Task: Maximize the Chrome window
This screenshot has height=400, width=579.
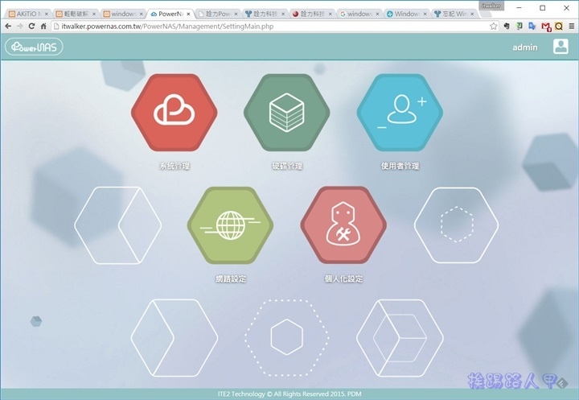Action: pos(543,8)
